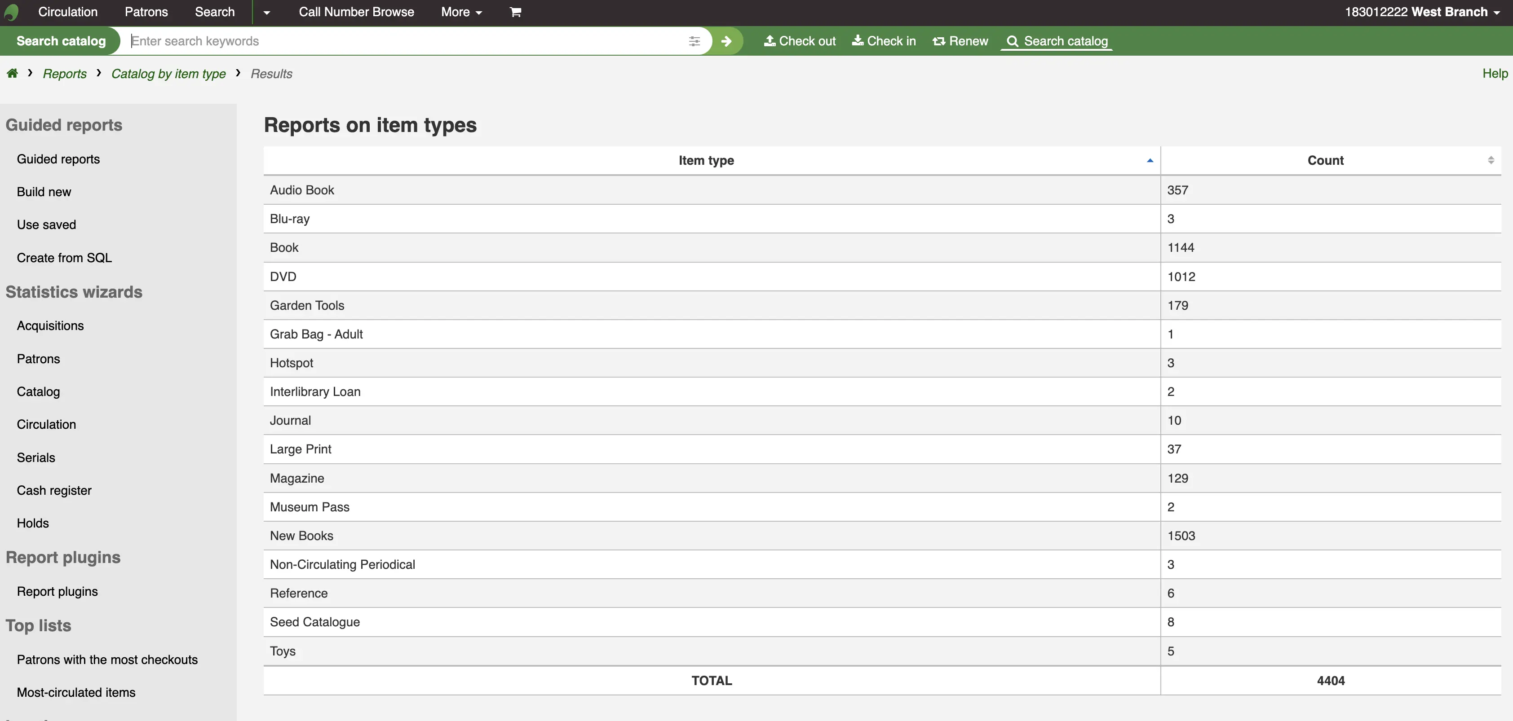Switch to the Renew tab
Screen dimensions: 1513x721
[x=960, y=41]
